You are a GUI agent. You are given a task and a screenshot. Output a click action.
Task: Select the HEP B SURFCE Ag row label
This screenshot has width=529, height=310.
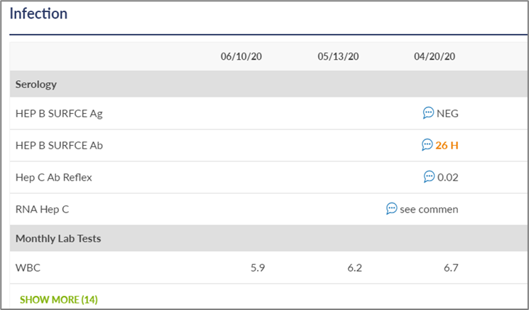click(59, 114)
